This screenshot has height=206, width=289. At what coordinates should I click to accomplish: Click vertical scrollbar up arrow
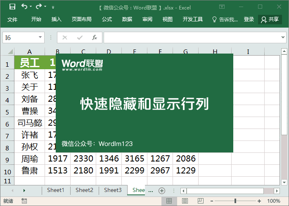point(284,51)
